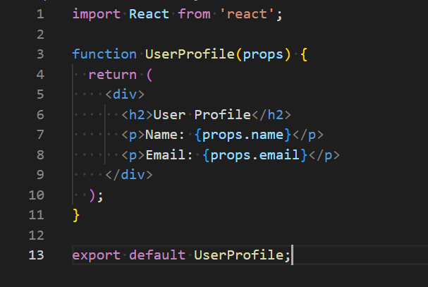The height and width of the screenshot is (287, 428).
Task: Click 'props.name' expression on line 7
Action: tap(243, 135)
